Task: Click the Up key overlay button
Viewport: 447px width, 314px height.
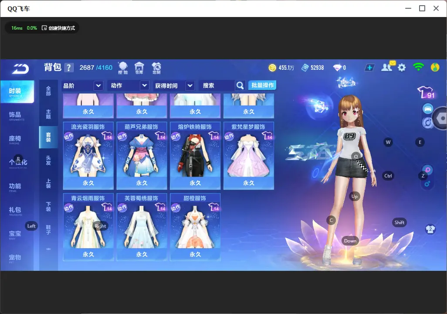Action: [354, 196]
